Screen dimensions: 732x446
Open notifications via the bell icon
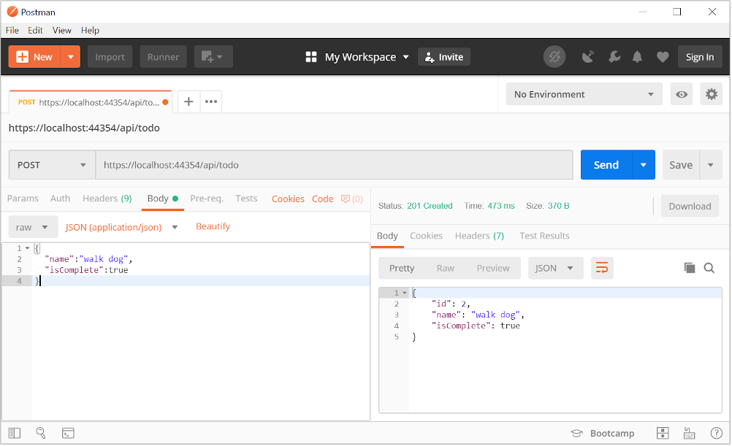pyautogui.click(x=637, y=56)
